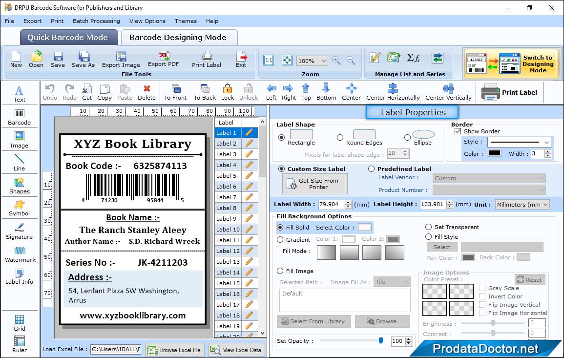This screenshot has height=358, width=564.
Task: Click Switch to Designing Mode button
Action: click(511, 63)
